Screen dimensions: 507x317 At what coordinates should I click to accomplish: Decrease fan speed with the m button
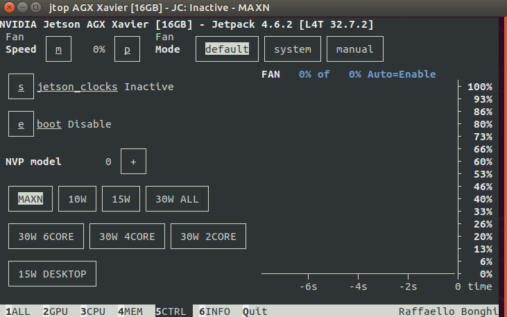tap(58, 49)
